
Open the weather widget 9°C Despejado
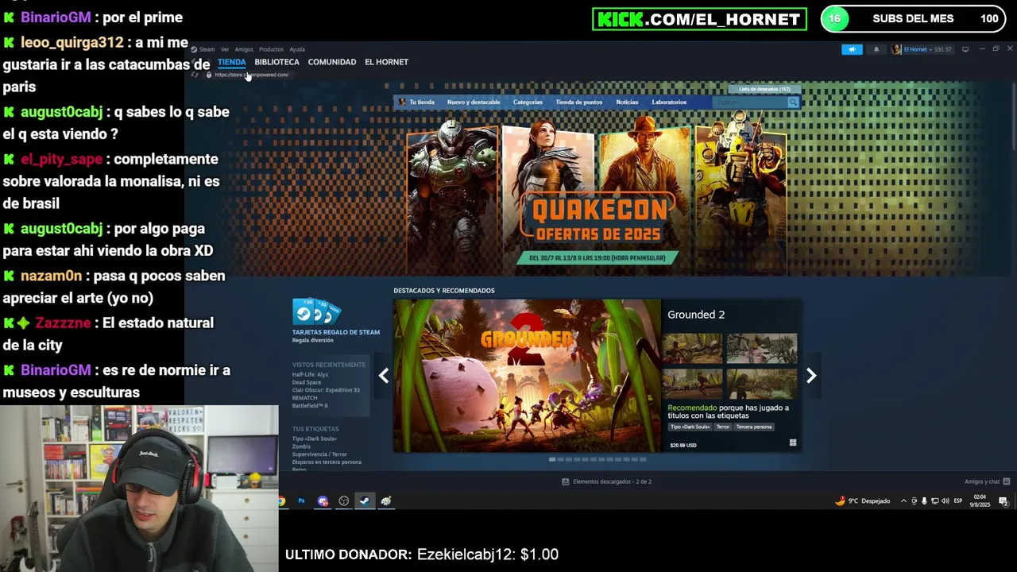click(x=862, y=501)
